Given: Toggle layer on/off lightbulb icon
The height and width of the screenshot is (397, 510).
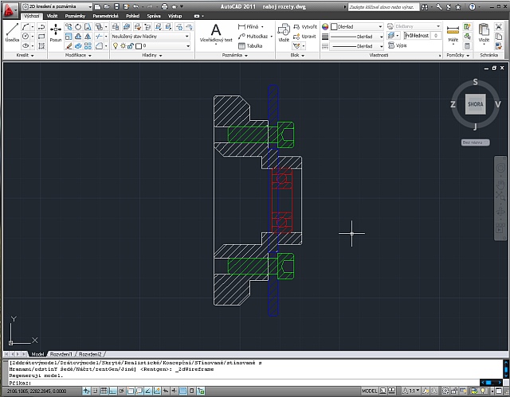Looking at the screenshot, I should (x=115, y=46).
